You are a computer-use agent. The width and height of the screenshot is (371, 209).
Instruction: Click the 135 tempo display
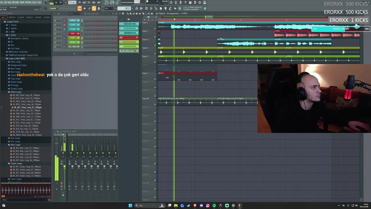(x=72, y=3)
